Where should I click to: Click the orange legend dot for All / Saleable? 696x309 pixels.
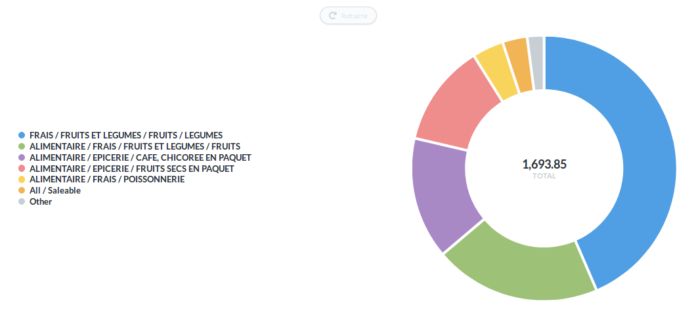[22, 190]
